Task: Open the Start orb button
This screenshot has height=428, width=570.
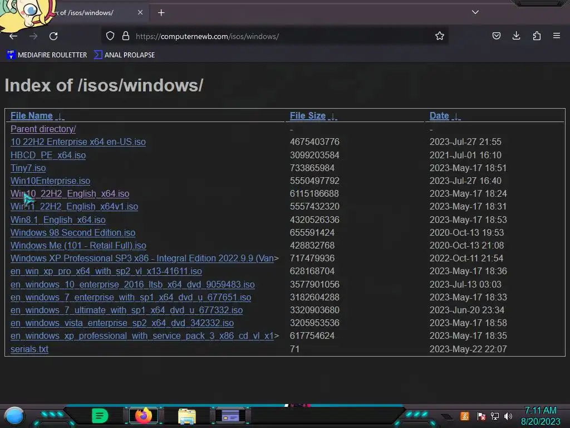Action: tap(14, 416)
